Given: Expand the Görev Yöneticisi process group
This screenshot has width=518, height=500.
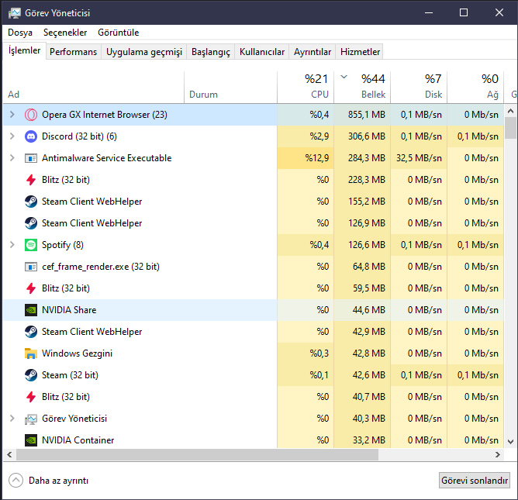Looking at the screenshot, I should click(12, 419).
